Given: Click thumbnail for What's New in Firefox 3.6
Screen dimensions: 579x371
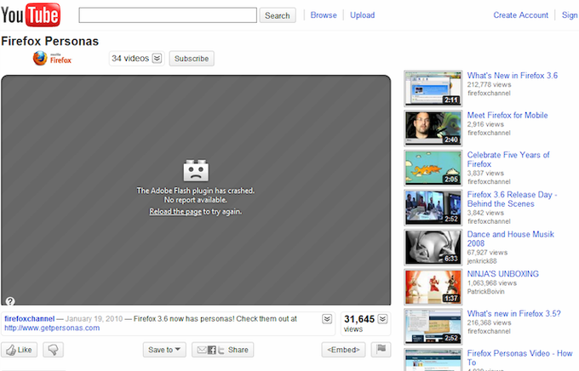Looking at the screenshot, I should 433,88.
